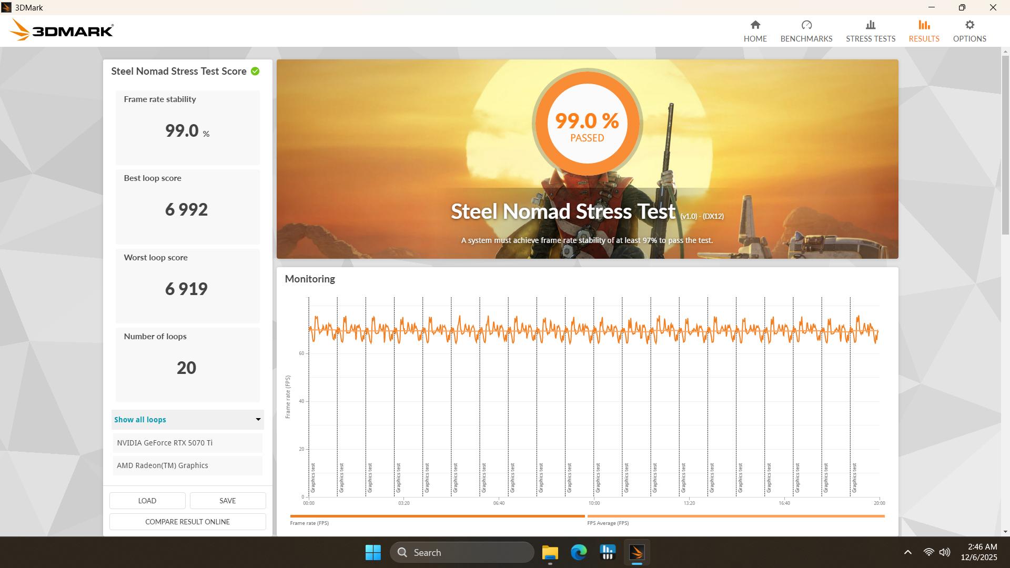Open Microsoft Edge from the taskbar

pyautogui.click(x=579, y=552)
